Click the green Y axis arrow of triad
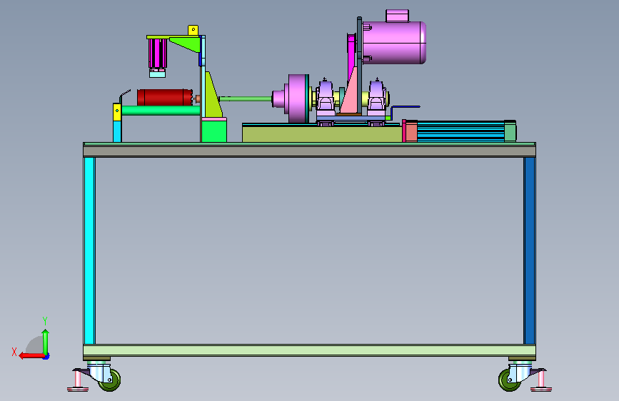Image resolution: width=619 pixels, height=401 pixels. [x=46, y=341]
